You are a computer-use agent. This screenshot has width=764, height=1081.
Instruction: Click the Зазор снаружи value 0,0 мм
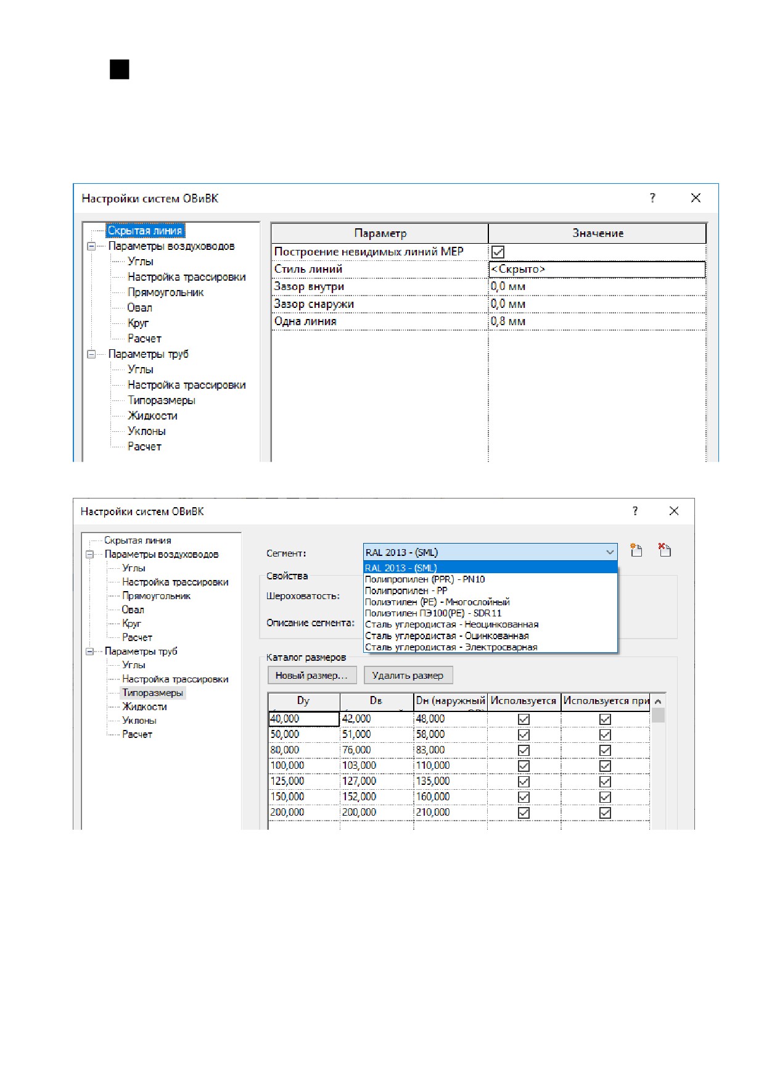(x=597, y=304)
